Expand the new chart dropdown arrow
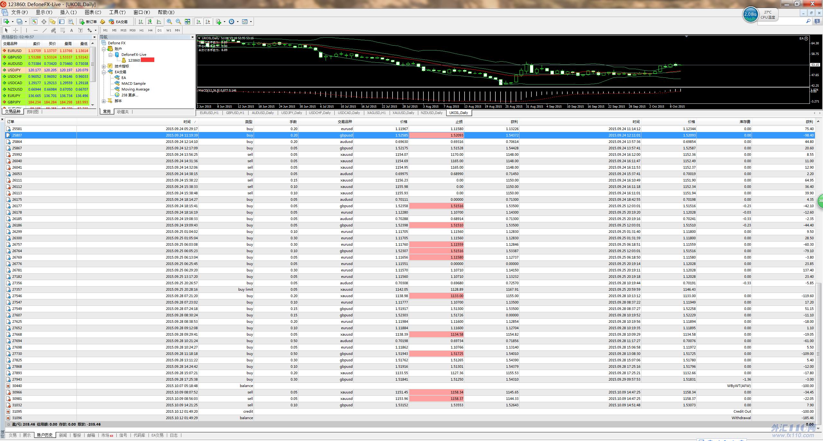The width and height of the screenshot is (823, 441). [x=13, y=22]
